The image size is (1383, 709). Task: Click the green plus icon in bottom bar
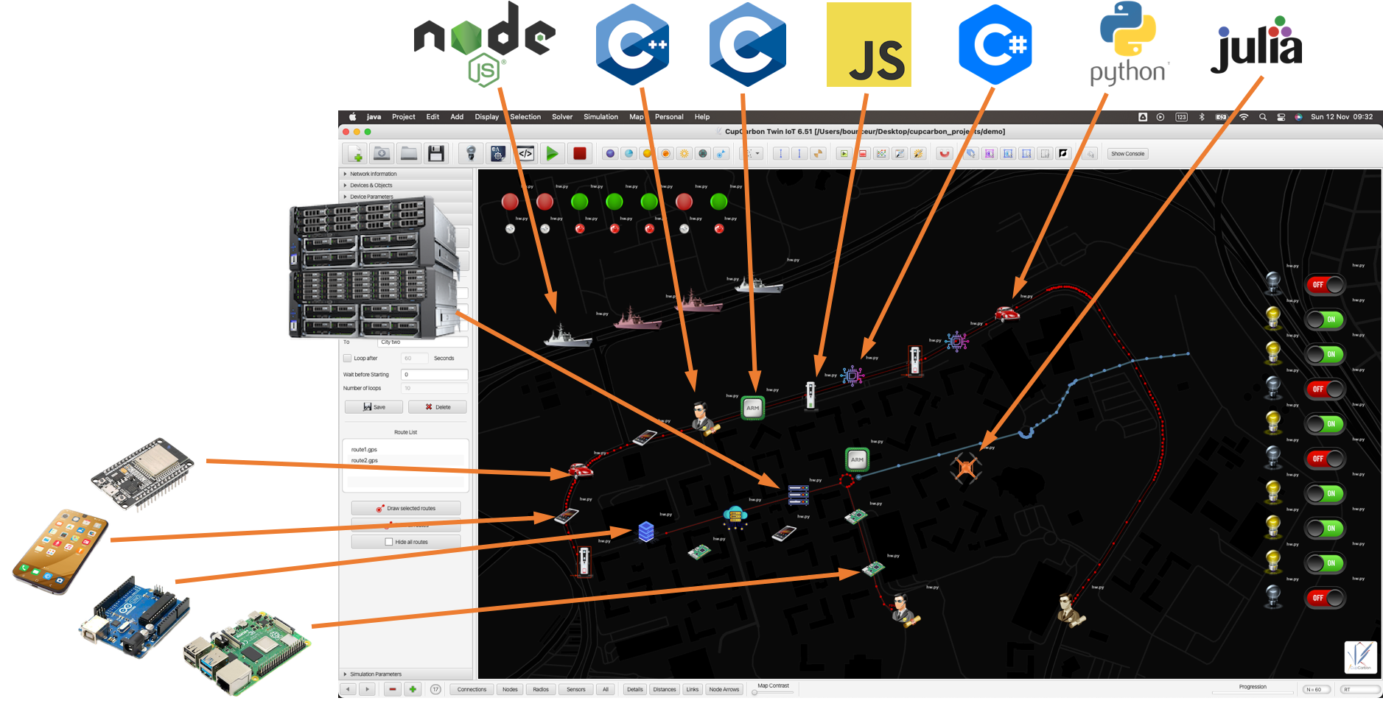(413, 689)
